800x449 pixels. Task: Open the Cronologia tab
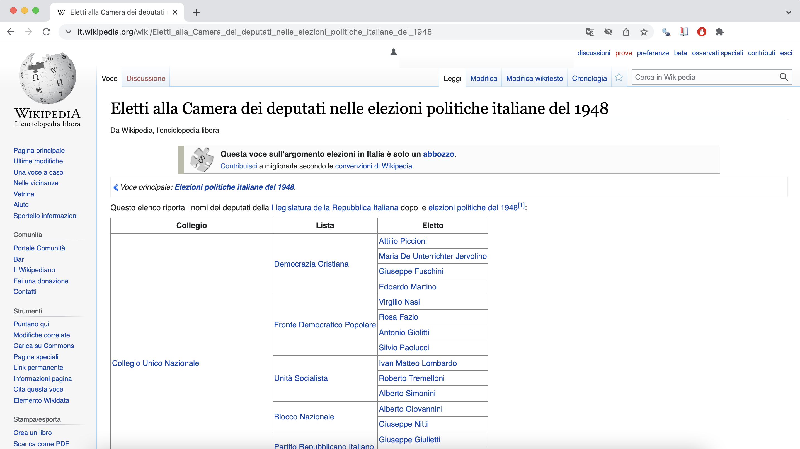(x=589, y=78)
